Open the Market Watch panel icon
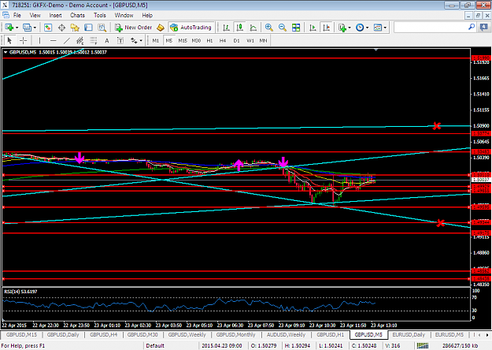Image resolution: width=492 pixels, height=350 pixels. point(48,28)
